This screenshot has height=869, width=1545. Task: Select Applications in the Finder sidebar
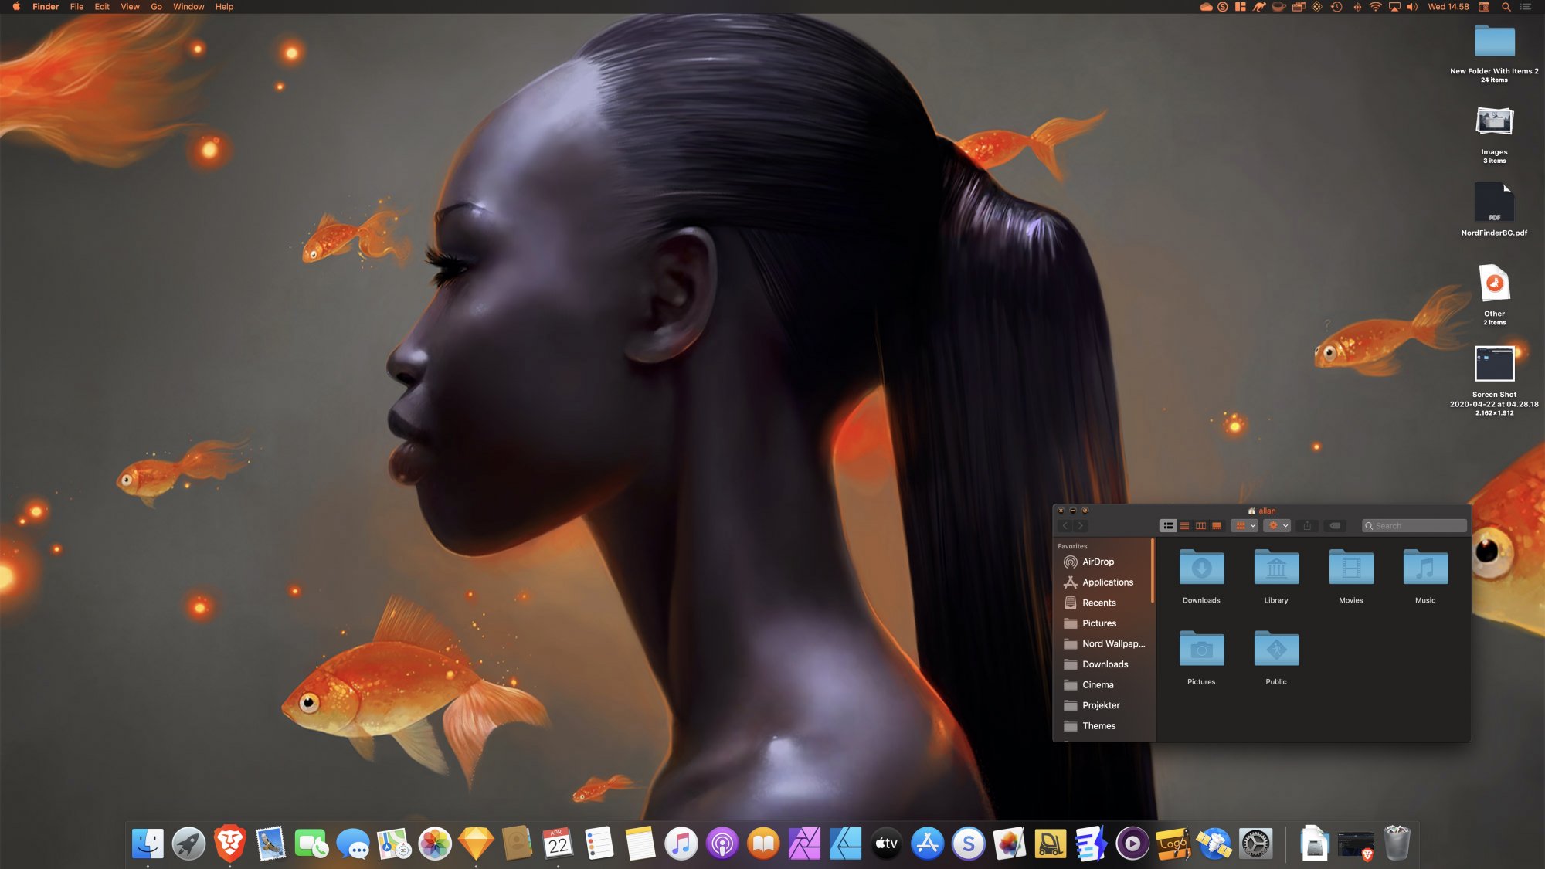[x=1105, y=582]
